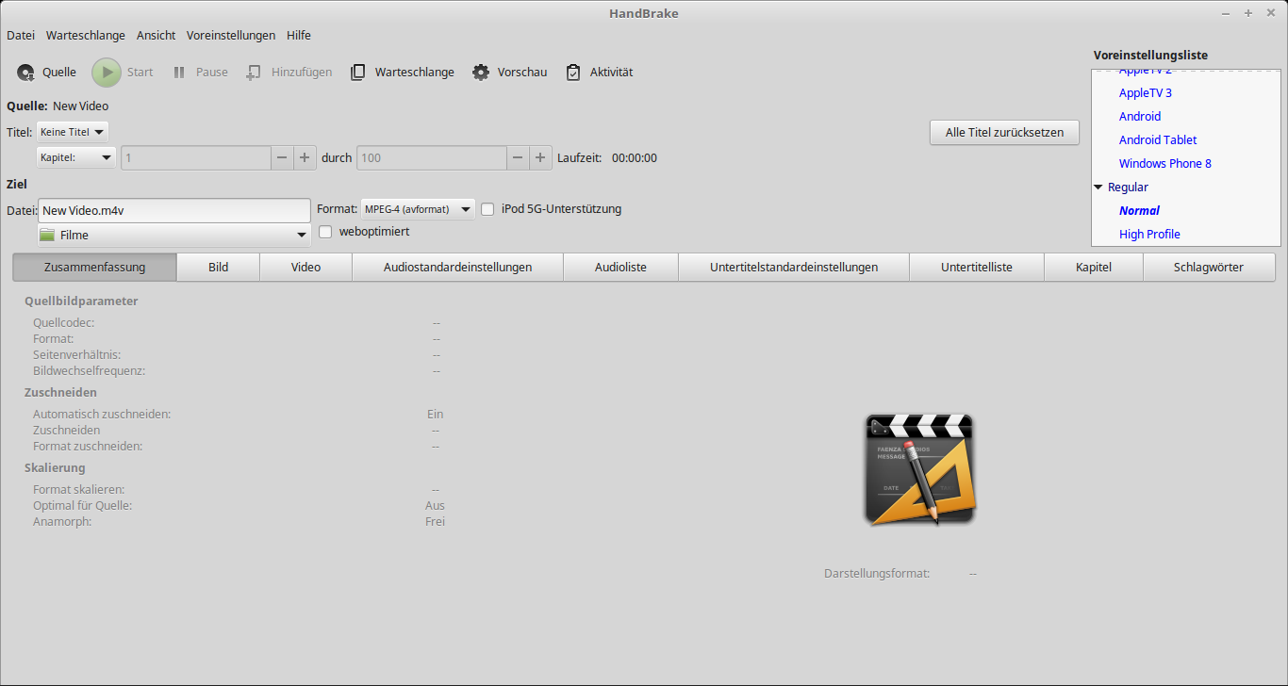Image resolution: width=1288 pixels, height=686 pixels.
Task: Increase the end chapter value 100
Action: pyautogui.click(x=540, y=157)
